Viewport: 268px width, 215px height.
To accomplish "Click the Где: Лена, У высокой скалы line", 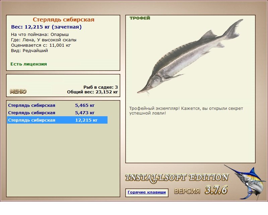I will tap(44, 40).
